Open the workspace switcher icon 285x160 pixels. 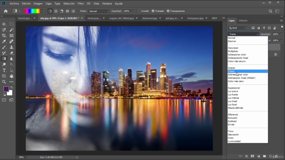pos(277,11)
